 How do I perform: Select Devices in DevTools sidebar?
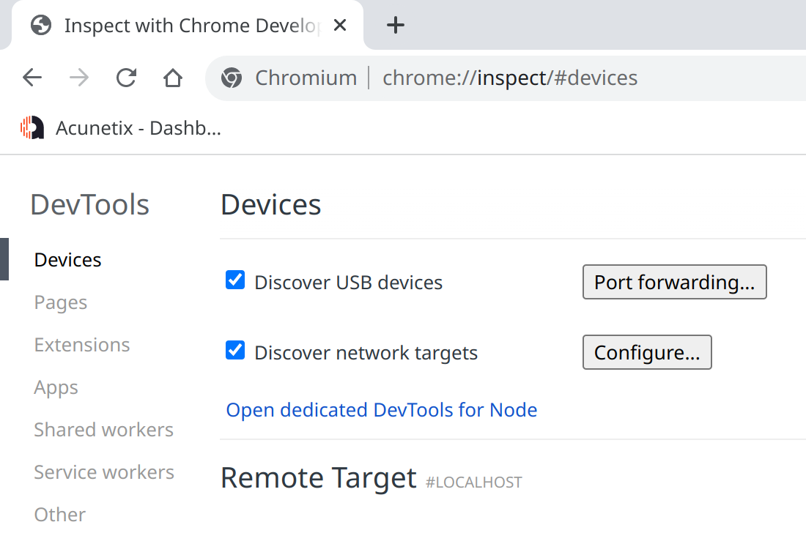[68, 260]
